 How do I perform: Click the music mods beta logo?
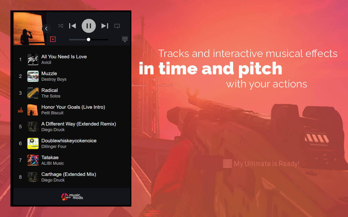click(x=72, y=196)
